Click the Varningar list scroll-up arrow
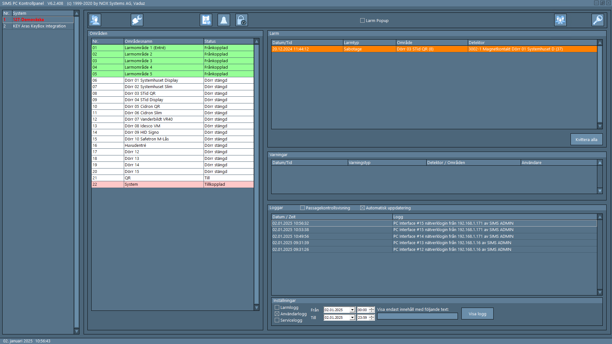The height and width of the screenshot is (344, 612). (600, 163)
